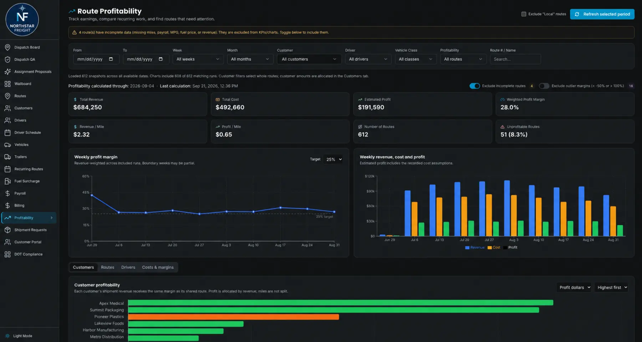Viewport: 642px width, 342px height.
Task: Click Jun 29 point on margin line
Action: coord(92,195)
